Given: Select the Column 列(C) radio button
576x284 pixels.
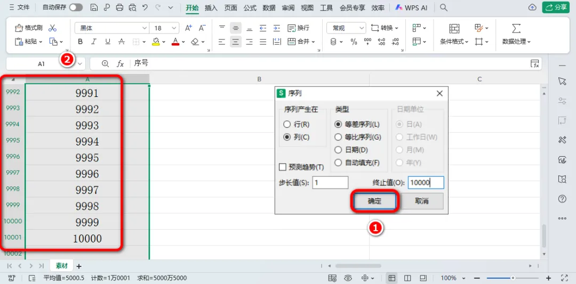Looking at the screenshot, I should 286,137.
